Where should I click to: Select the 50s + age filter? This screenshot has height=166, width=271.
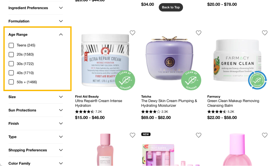tap(11, 82)
